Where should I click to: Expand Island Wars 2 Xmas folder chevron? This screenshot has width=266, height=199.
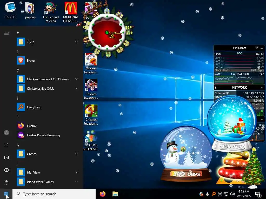76,182
